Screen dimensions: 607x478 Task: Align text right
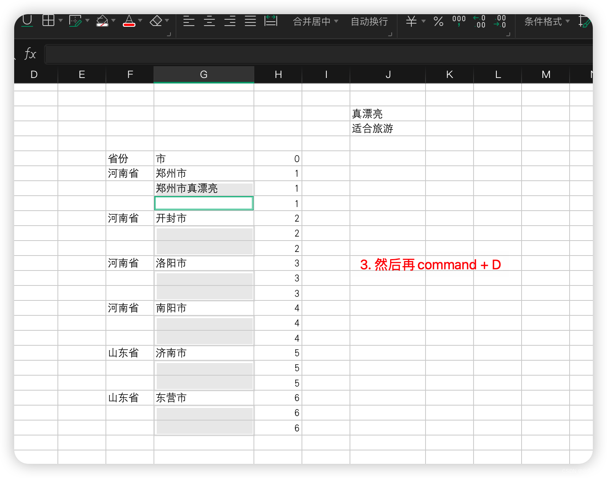point(230,21)
